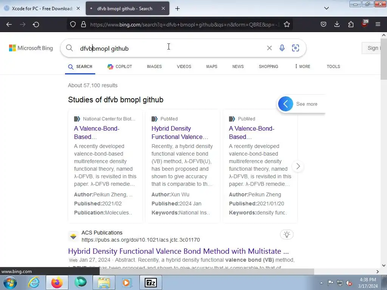This screenshot has height=290, width=387.
Task: Select the SEARCH results tab
Action: point(80,66)
